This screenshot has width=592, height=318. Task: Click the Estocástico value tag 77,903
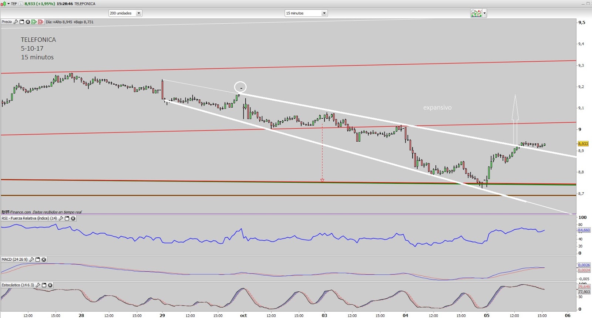coord(584,292)
